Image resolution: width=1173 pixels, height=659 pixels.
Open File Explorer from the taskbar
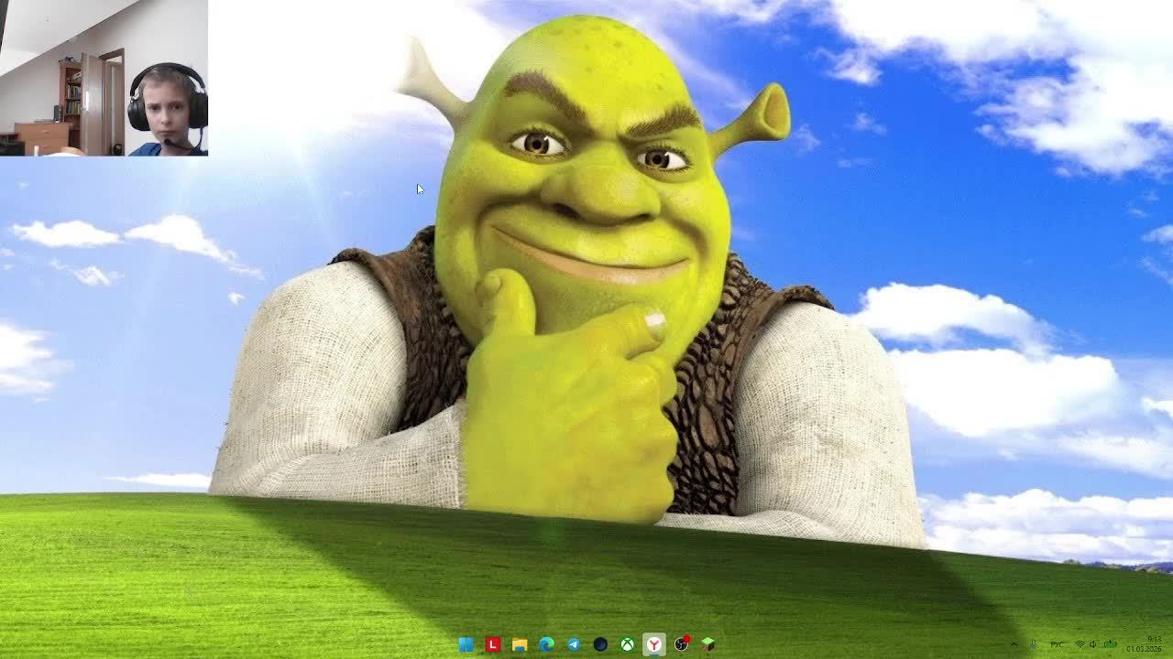click(x=520, y=644)
